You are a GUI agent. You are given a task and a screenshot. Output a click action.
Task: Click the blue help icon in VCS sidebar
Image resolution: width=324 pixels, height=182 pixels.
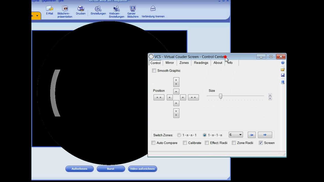click(x=283, y=63)
